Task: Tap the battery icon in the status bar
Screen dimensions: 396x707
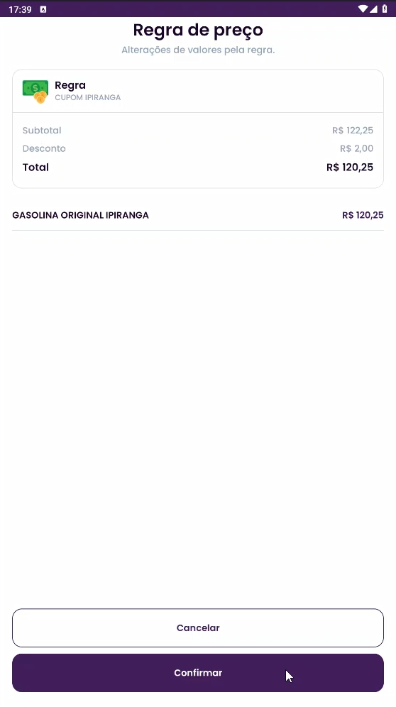Action: [384, 9]
